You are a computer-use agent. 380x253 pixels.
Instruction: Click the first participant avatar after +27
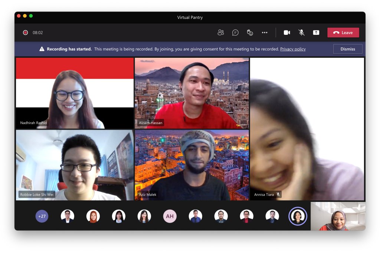pyautogui.click(x=68, y=216)
